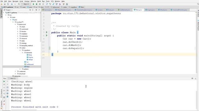Click the Save All floppy icon
The height and width of the screenshot is (111, 199).
point(5,4)
